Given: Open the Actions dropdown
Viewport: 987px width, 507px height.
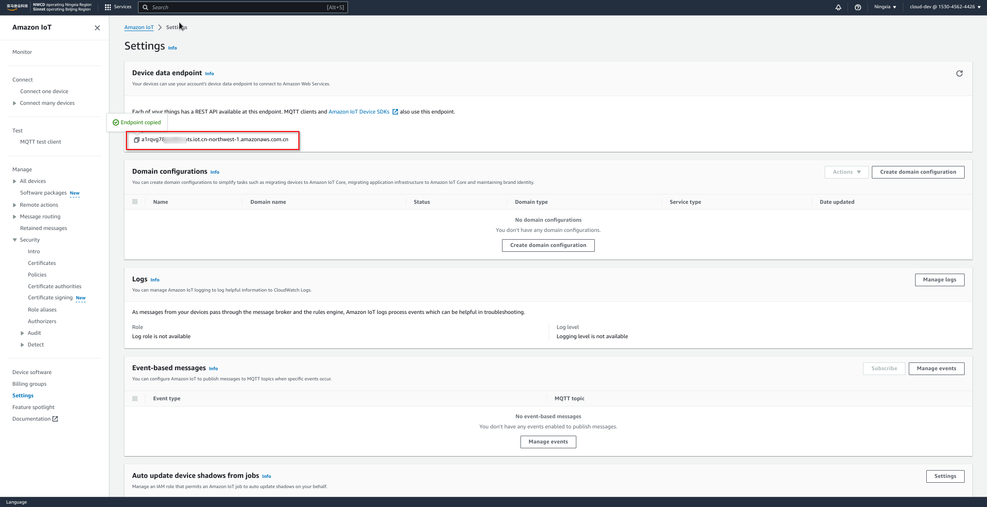Looking at the screenshot, I should (846, 172).
